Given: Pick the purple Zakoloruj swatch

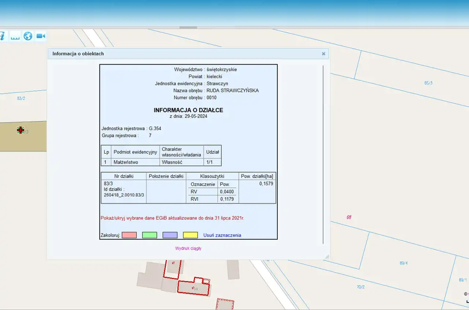Looking at the screenshot, I should tap(170, 235).
